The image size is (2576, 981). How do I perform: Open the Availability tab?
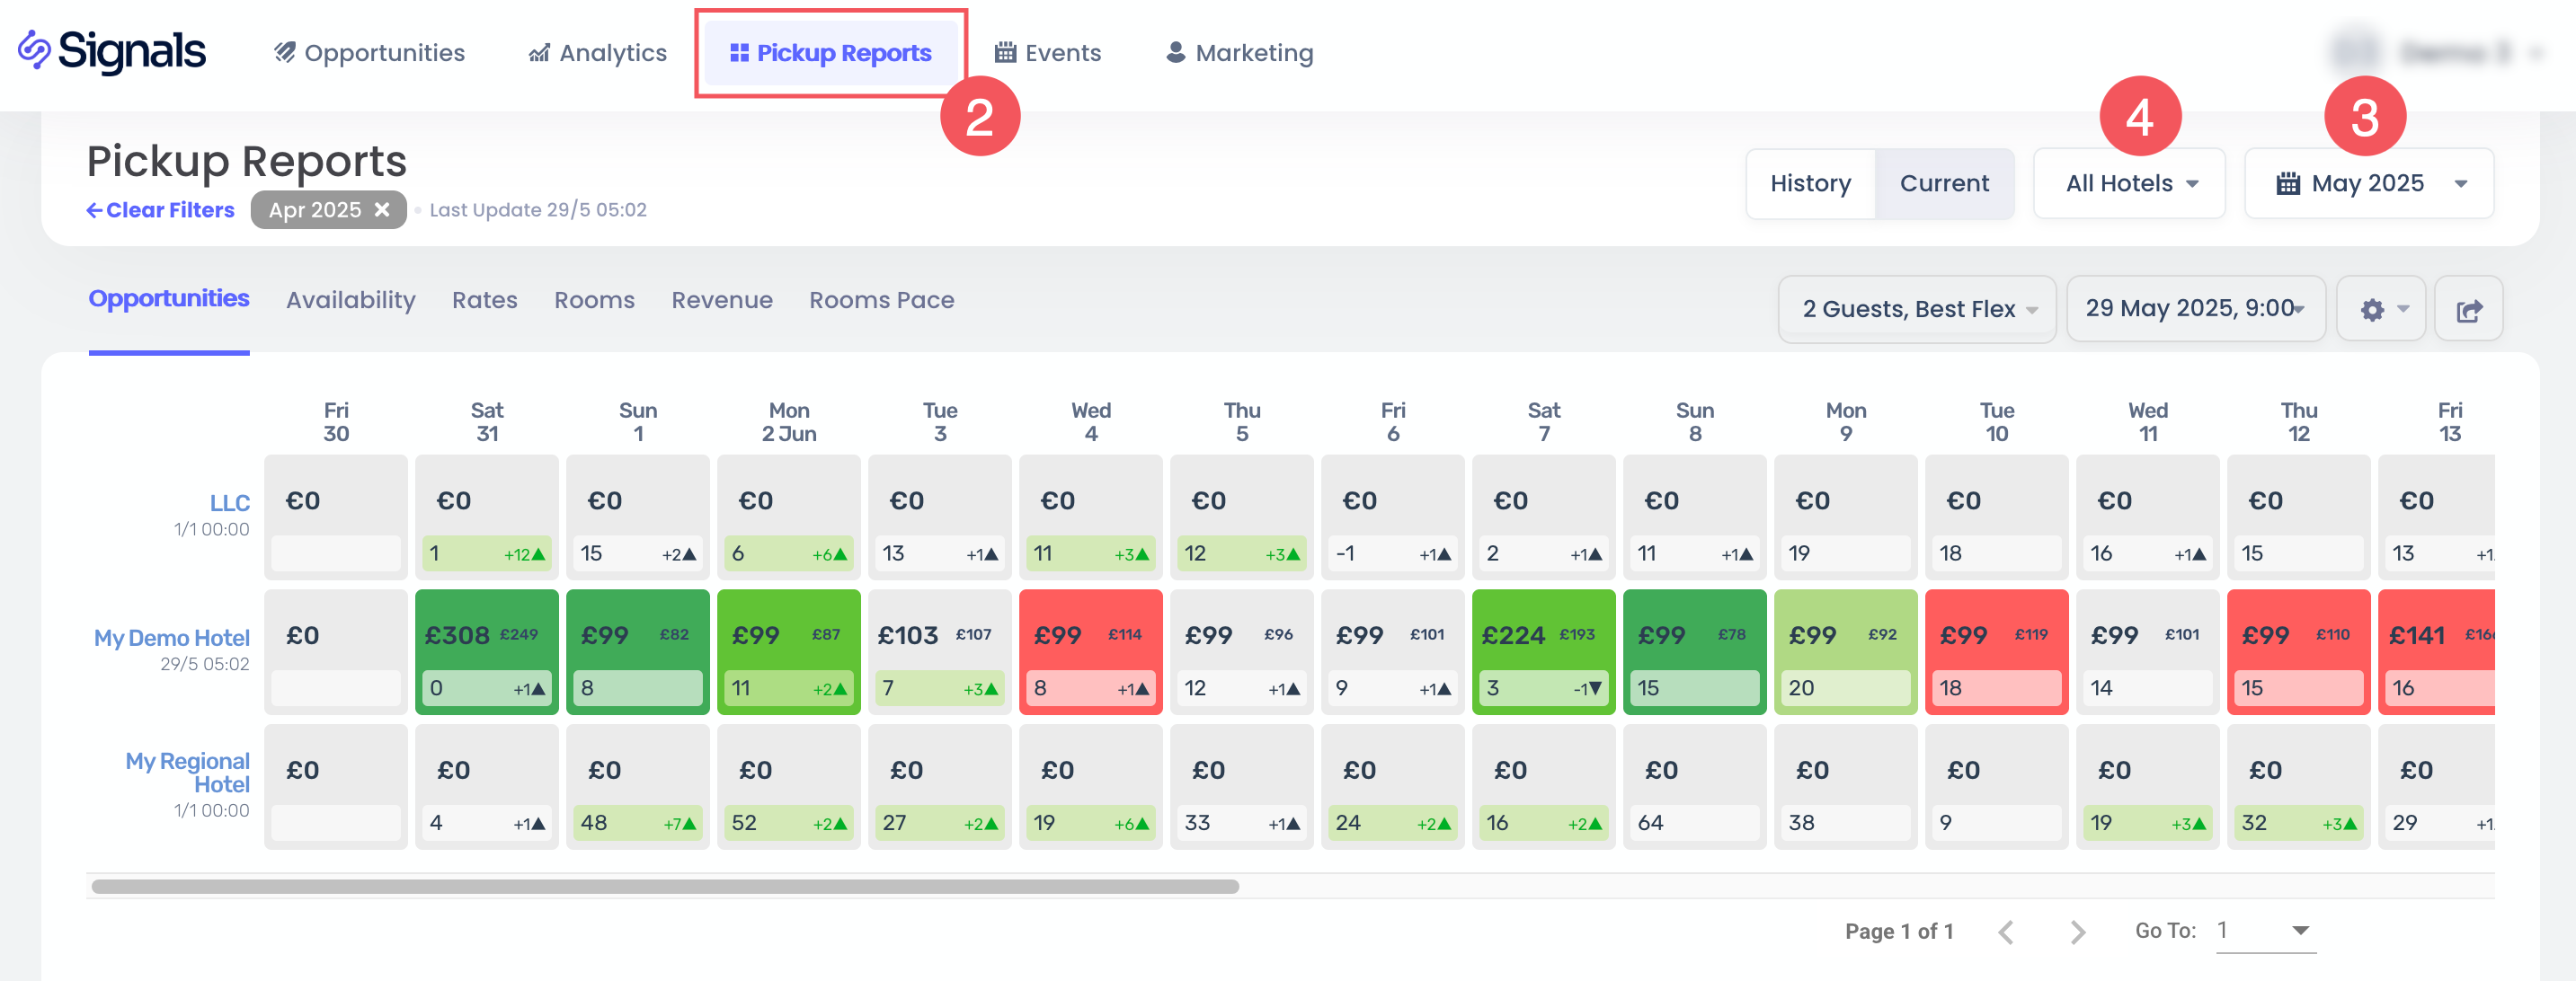(350, 300)
